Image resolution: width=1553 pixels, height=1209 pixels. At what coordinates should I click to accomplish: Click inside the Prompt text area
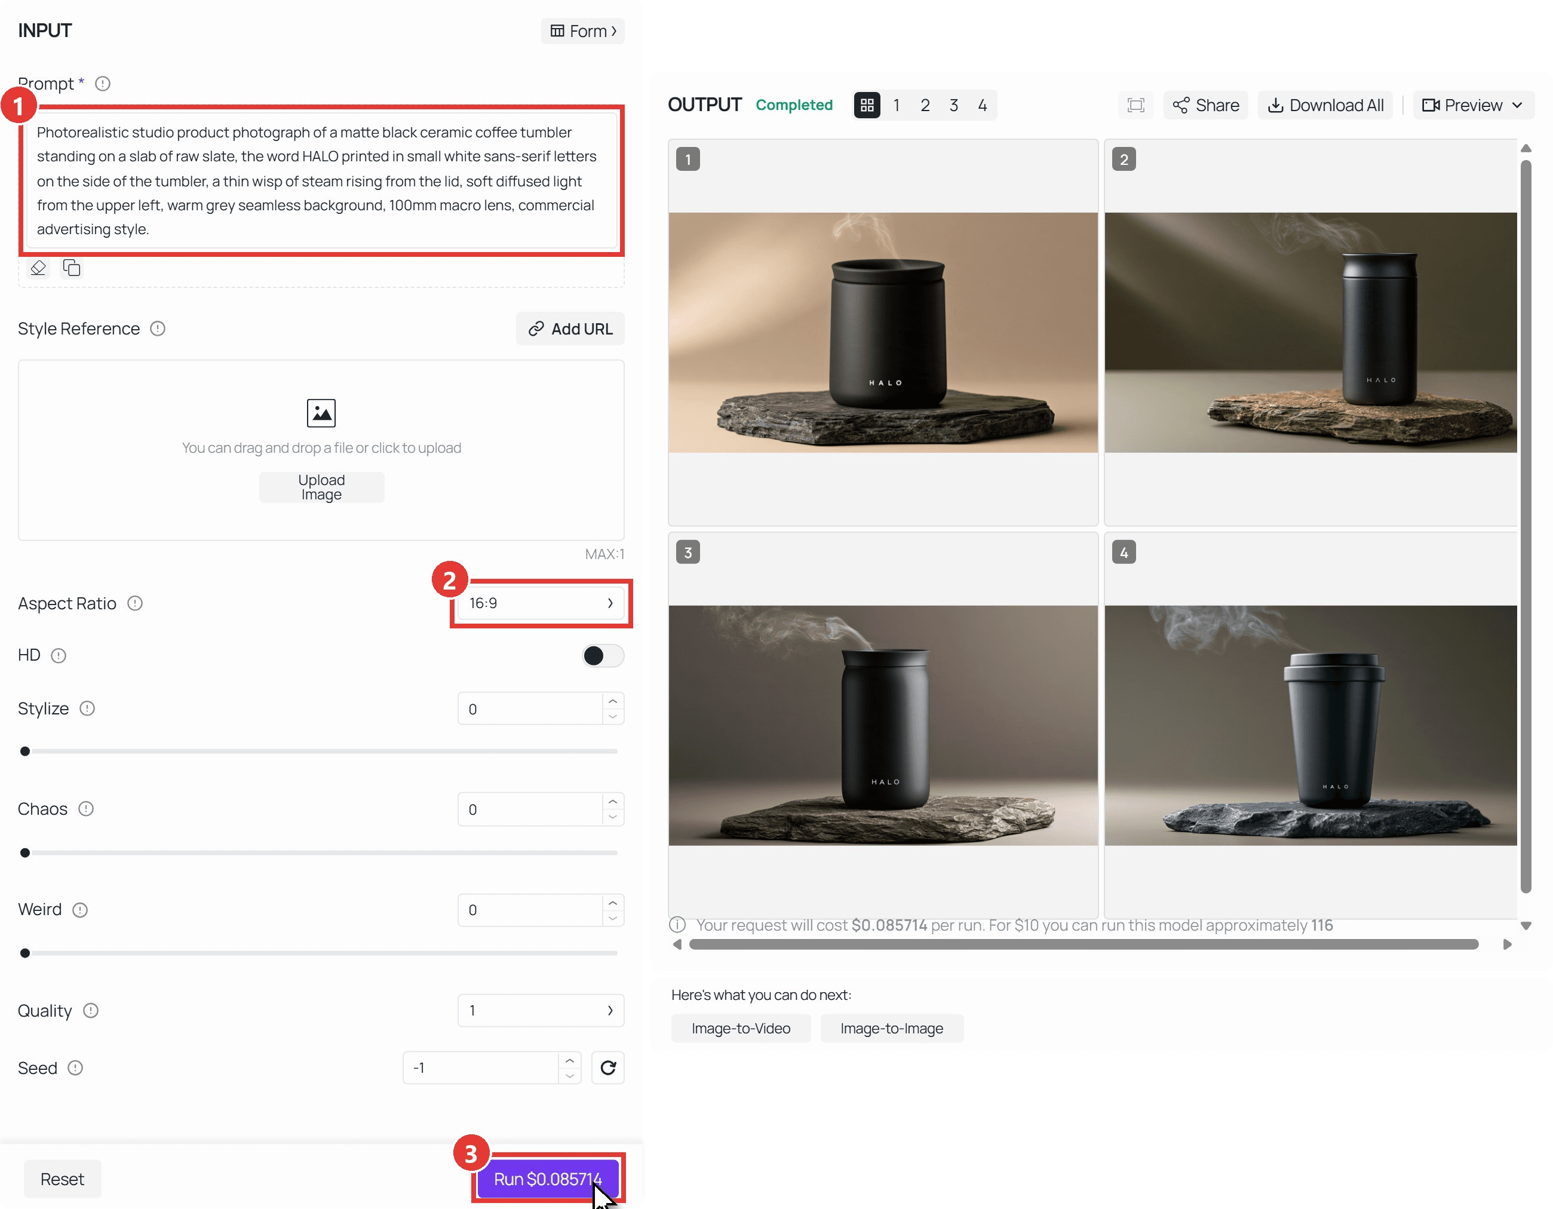321,180
